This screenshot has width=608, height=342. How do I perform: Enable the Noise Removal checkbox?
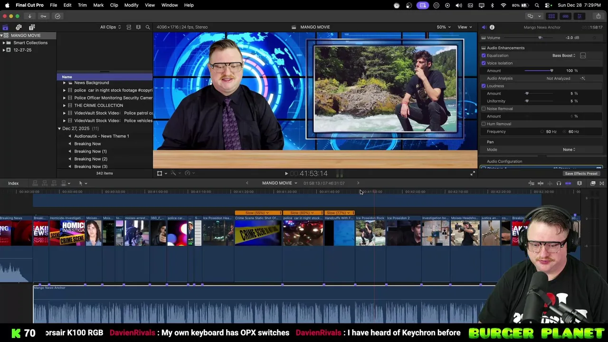pyautogui.click(x=484, y=109)
